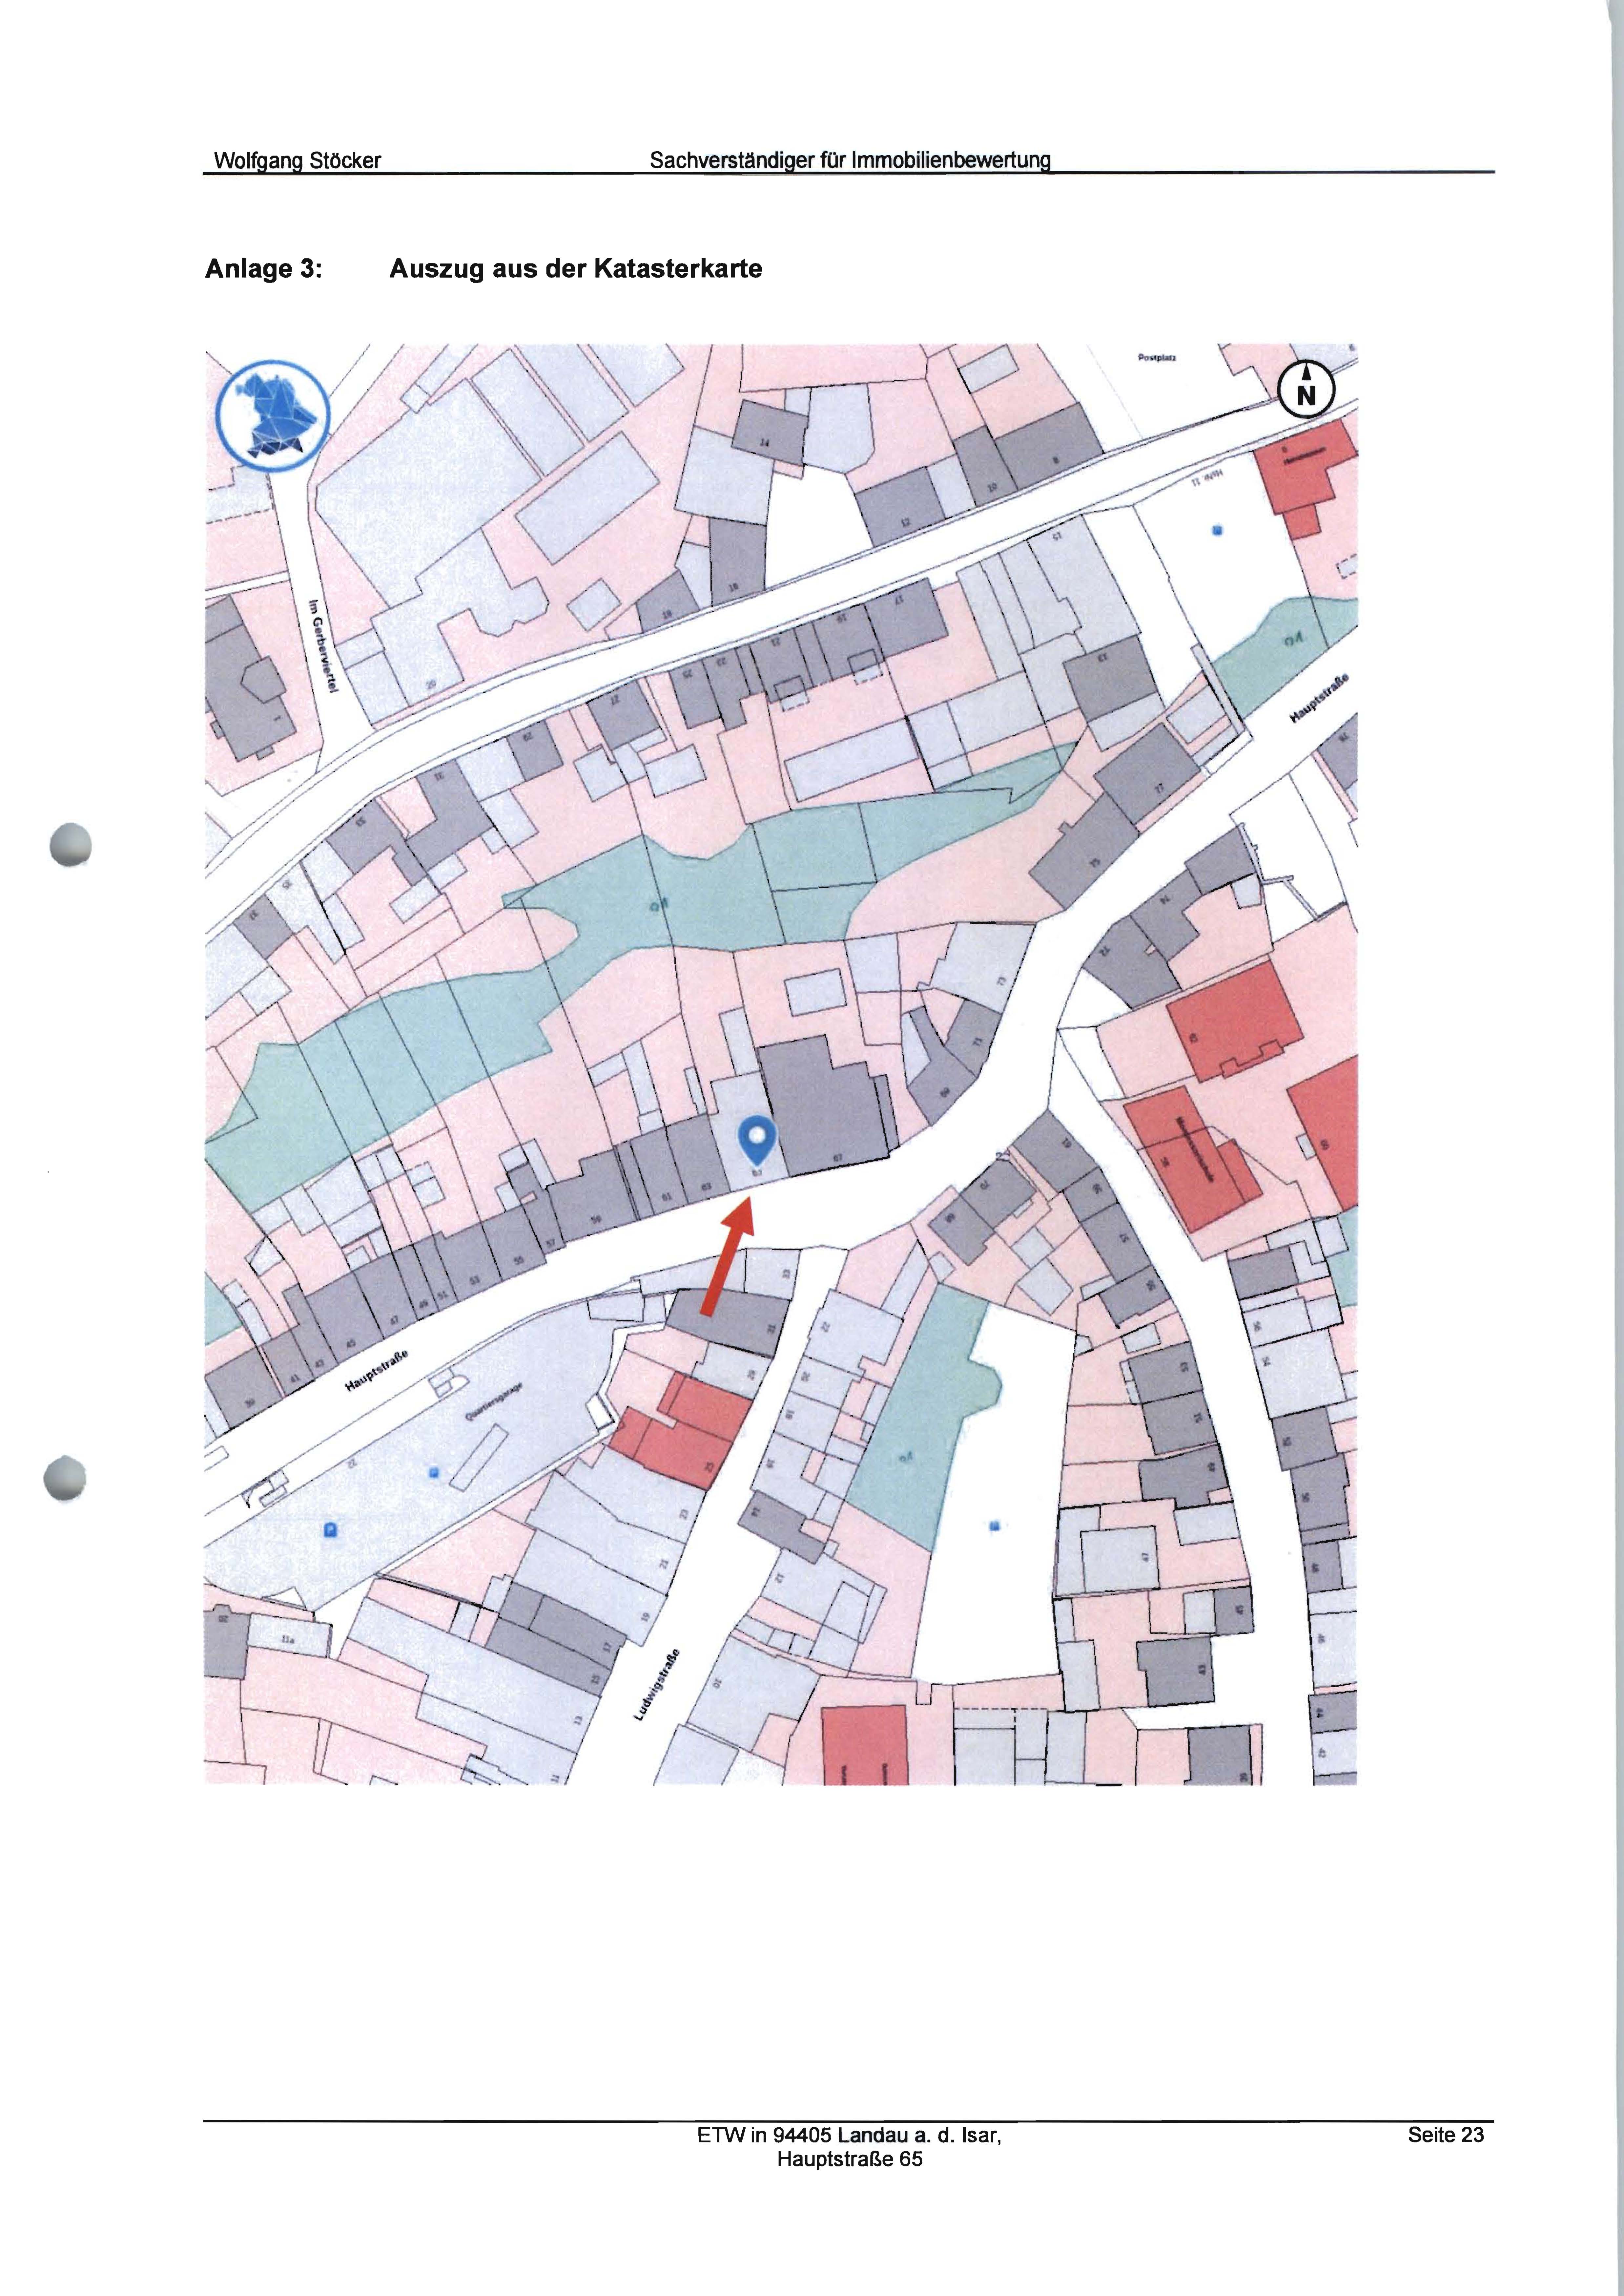Click footer address Hauptstraße 65

point(850,2159)
